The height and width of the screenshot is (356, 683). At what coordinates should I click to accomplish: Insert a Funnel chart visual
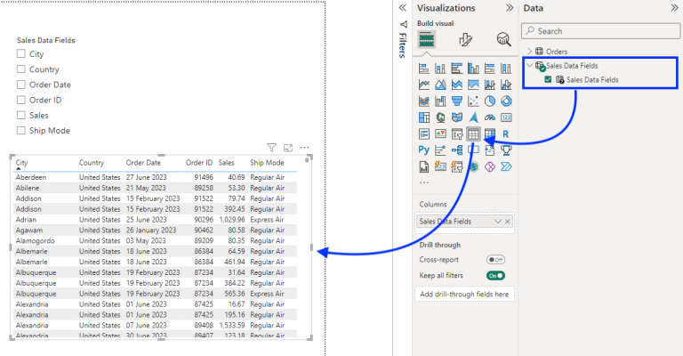[457, 101]
